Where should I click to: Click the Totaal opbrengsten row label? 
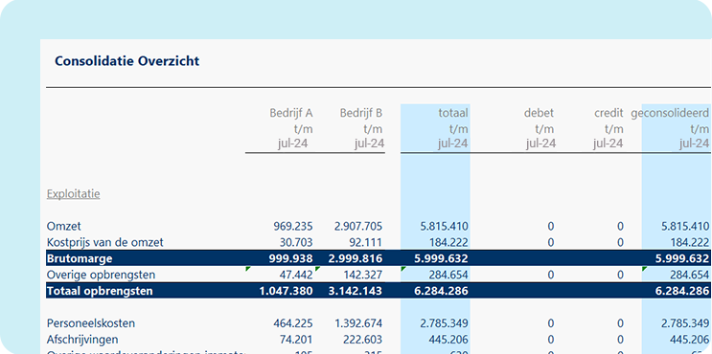pyautogui.click(x=100, y=291)
